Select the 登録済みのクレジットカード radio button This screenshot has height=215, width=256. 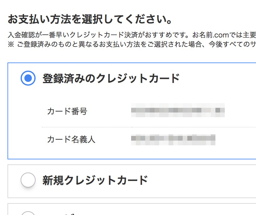coord(28,78)
